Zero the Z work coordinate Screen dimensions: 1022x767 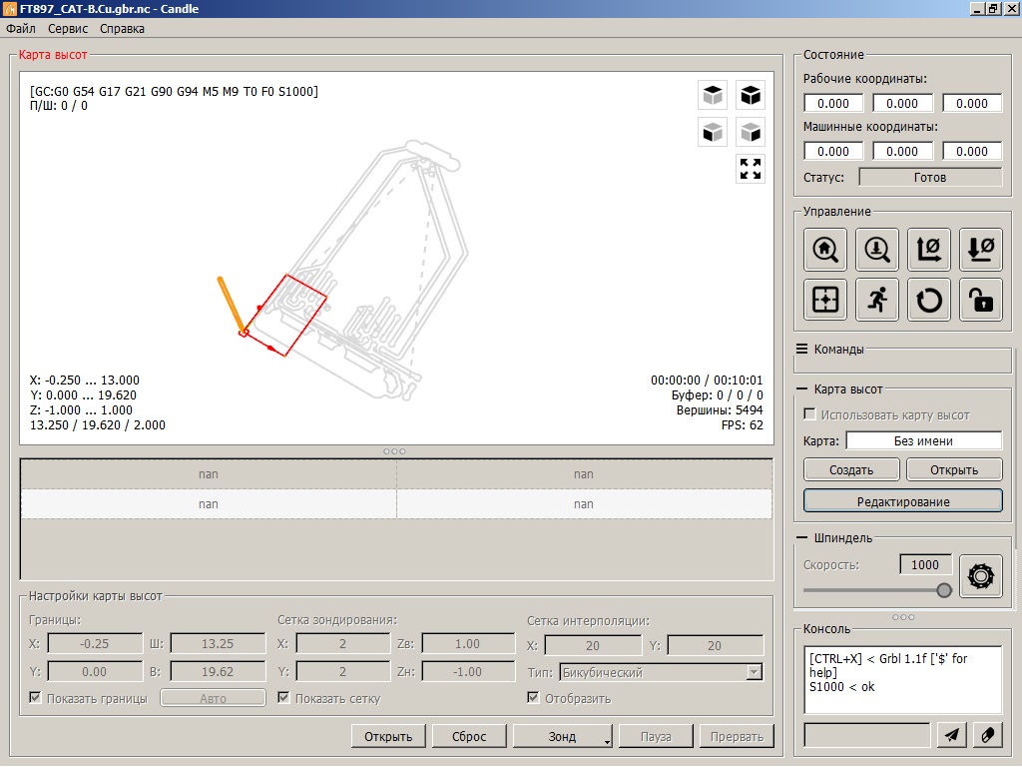[x=981, y=249]
